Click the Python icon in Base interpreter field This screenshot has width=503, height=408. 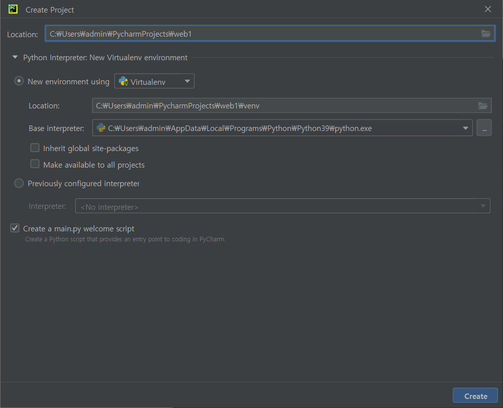pos(101,128)
